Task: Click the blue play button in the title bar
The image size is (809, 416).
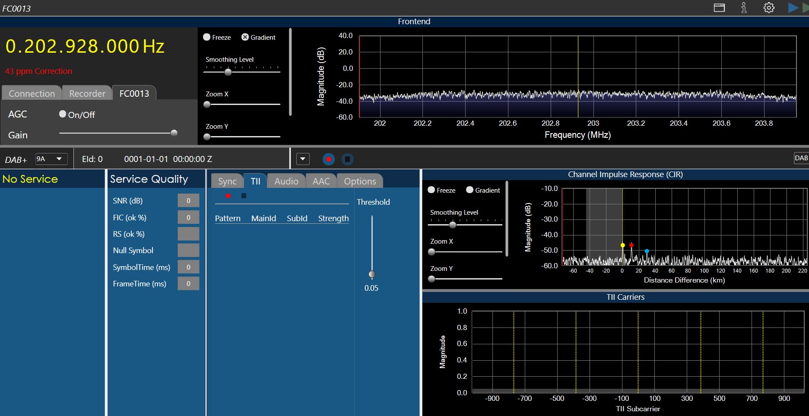Action: pyautogui.click(x=793, y=8)
